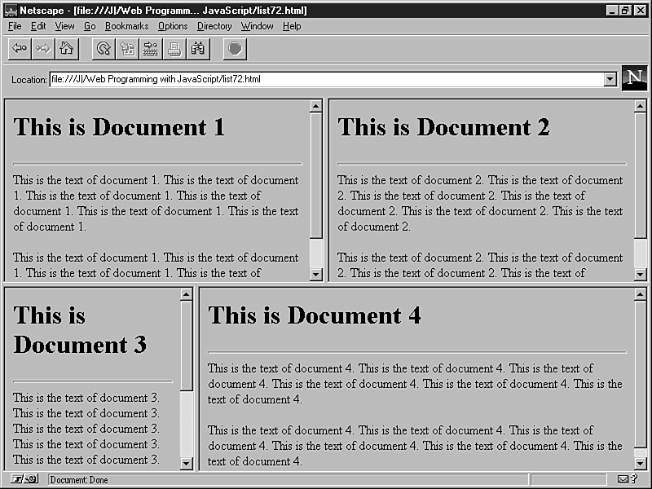Reload the page with the Reload icon

coord(104,49)
